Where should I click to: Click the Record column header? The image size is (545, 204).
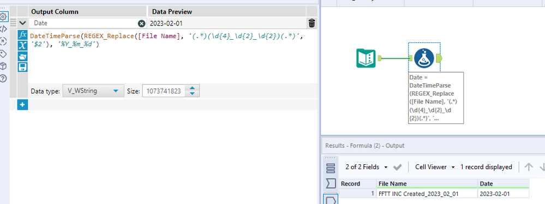tap(358, 183)
